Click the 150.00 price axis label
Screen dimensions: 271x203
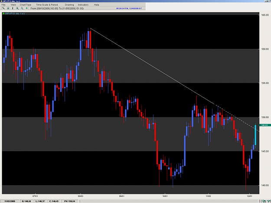pos(265,117)
